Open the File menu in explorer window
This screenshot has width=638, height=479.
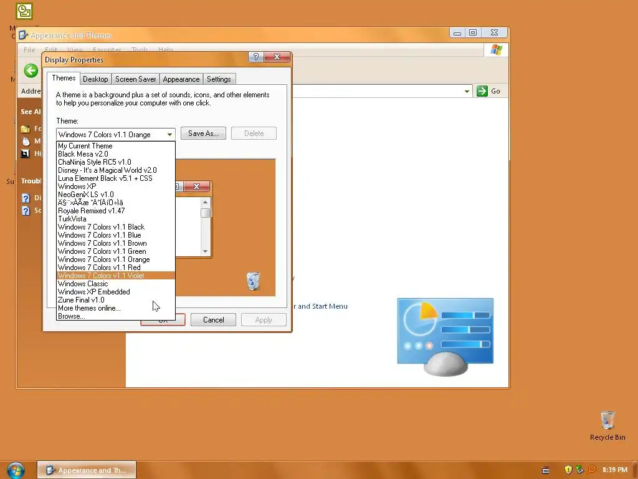pyautogui.click(x=29, y=50)
